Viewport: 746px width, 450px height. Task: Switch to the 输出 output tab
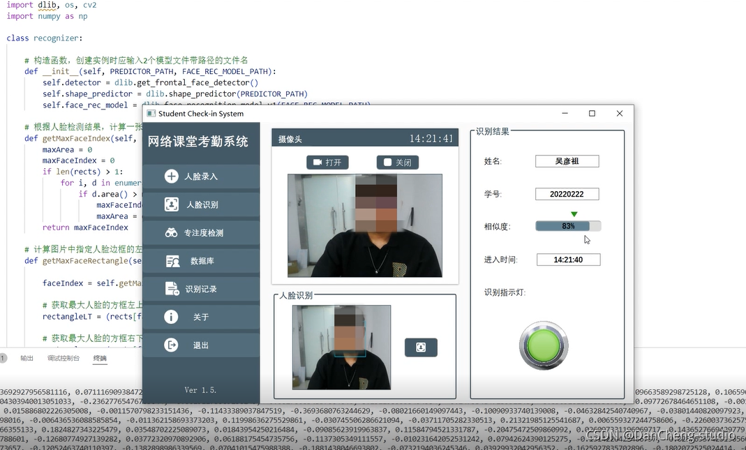tap(27, 358)
